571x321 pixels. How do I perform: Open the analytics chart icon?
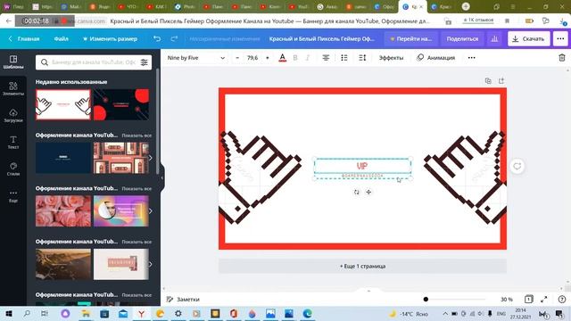494,38
